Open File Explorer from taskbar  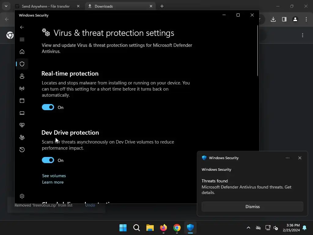click(150, 228)
